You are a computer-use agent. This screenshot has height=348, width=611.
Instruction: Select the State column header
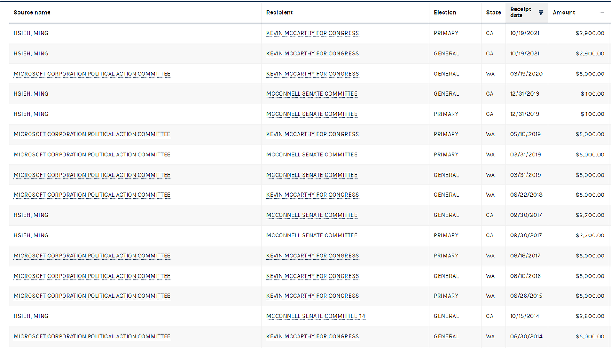point(493,13)
